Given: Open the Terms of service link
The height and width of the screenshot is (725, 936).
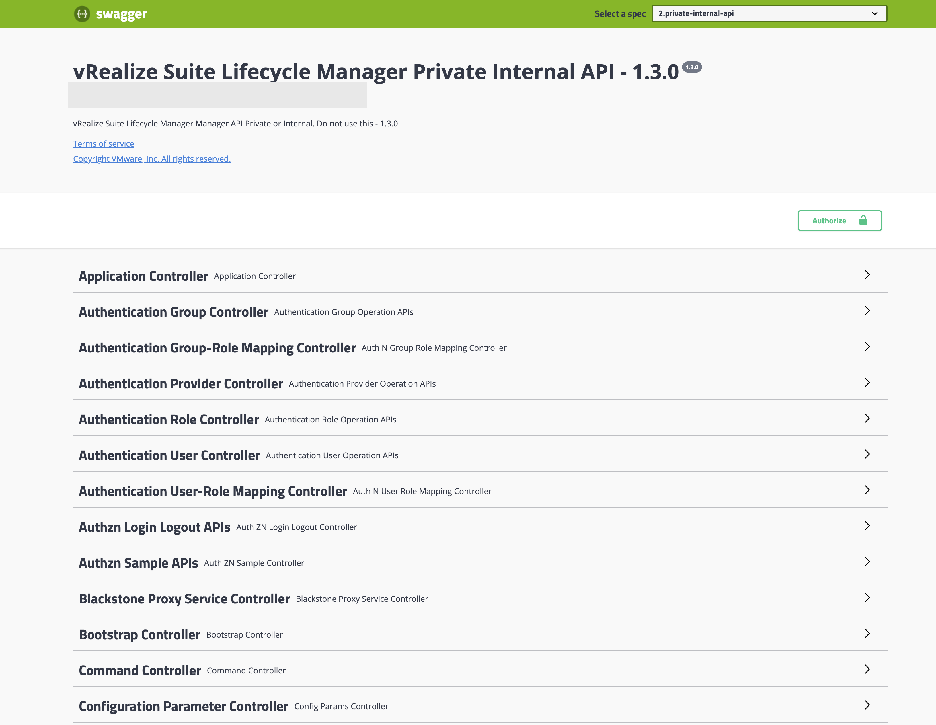Looking at the screenshot, I should [x=103, y=144].
